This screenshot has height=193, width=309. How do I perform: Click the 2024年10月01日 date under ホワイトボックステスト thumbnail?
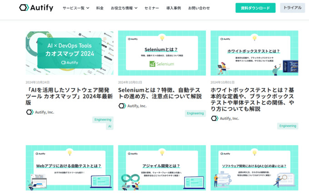click(222, 82)
